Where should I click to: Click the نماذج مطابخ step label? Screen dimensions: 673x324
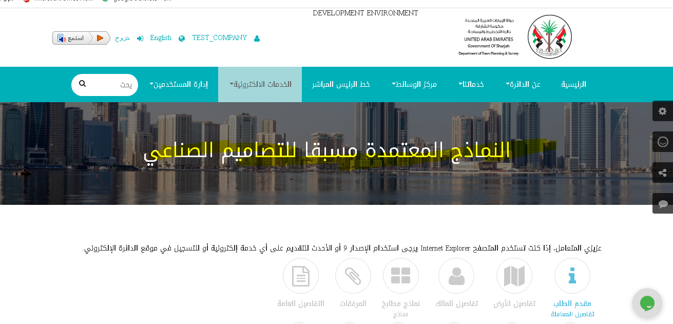tap(401, 303)
